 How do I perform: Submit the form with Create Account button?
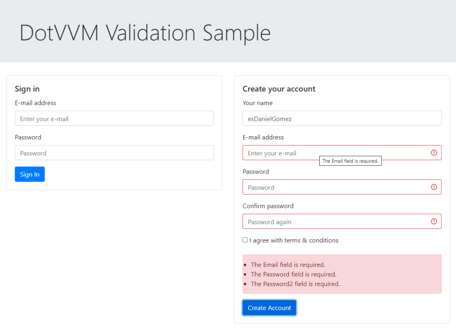[x=269, y=308]
